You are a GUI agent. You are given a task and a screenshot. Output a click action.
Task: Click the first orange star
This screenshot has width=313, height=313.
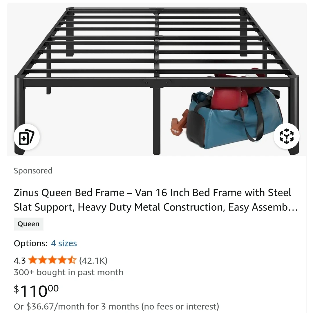coord(32,260)
